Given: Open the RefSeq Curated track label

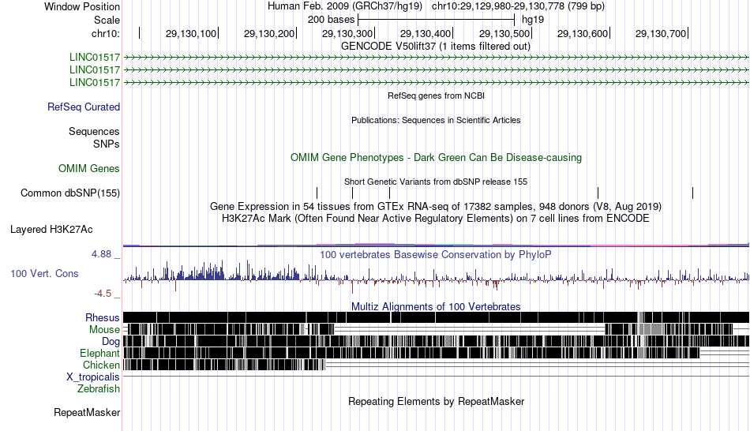Looking at the screenshot, I should (84, 107).
